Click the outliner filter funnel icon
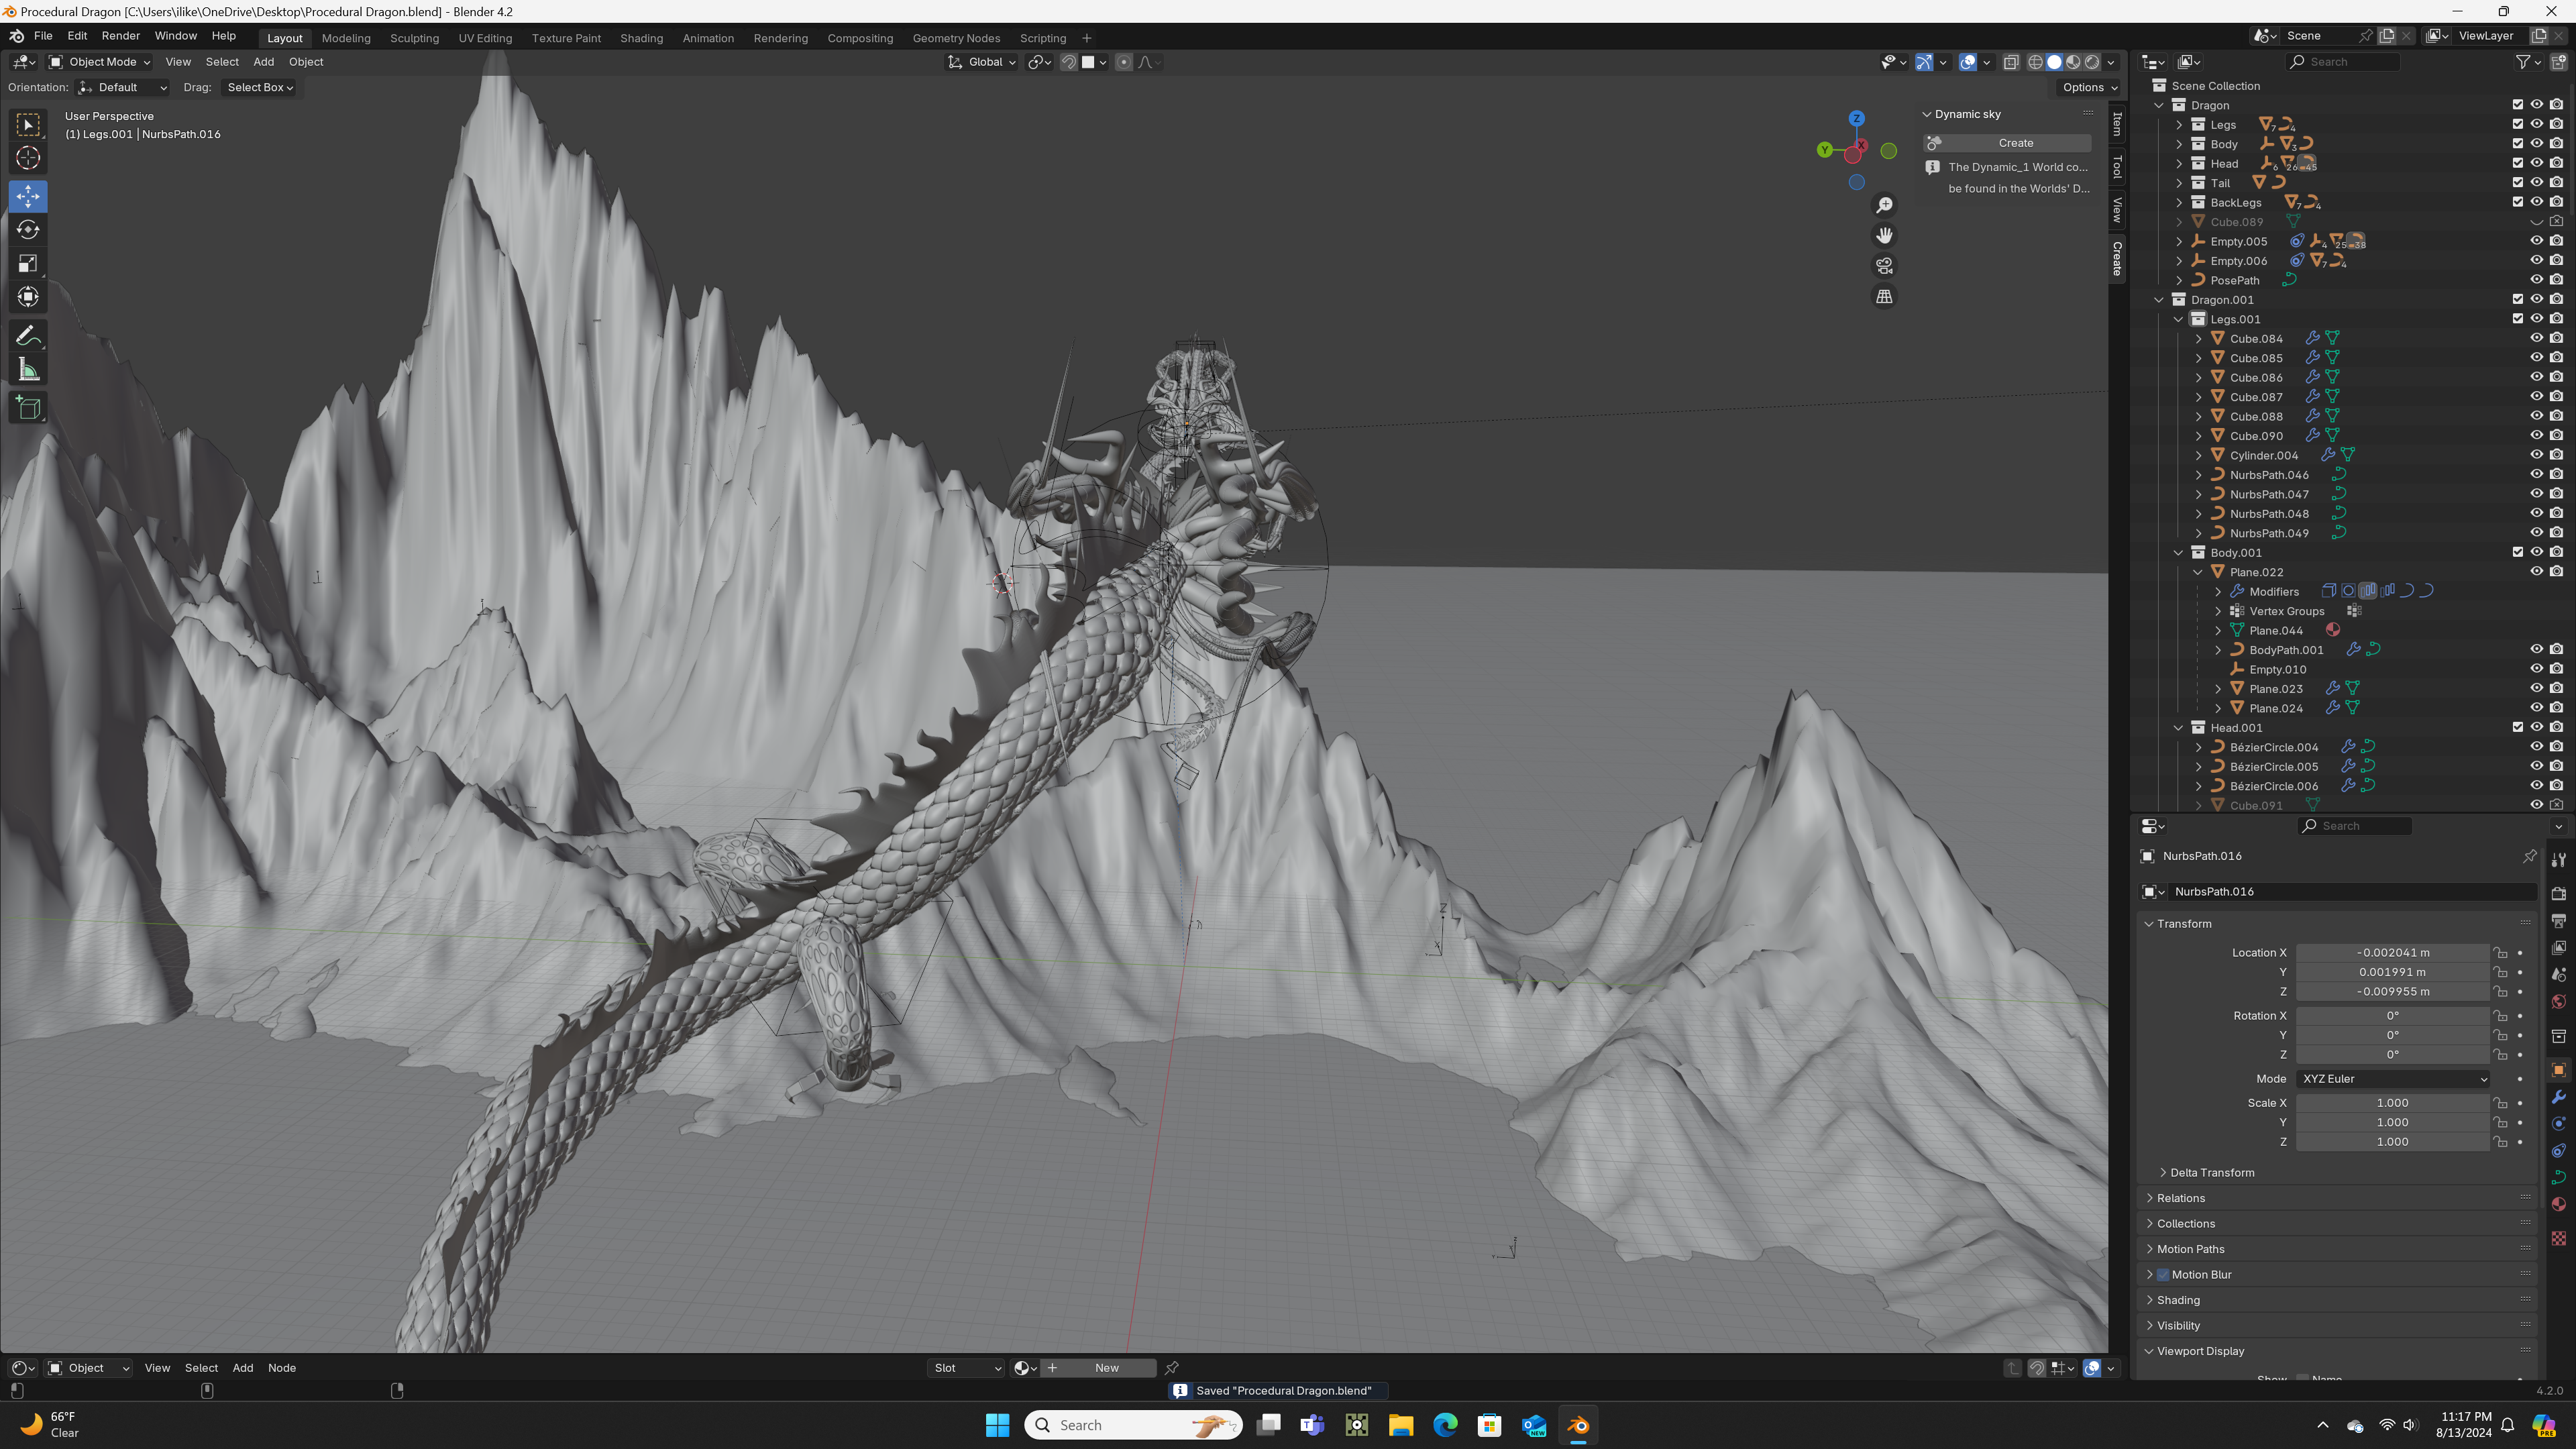 [x=2522, y=62]
